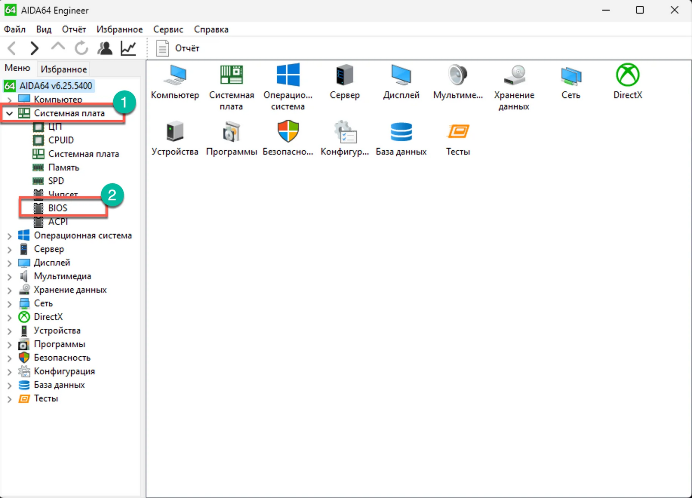Image resolution: width=692 pixels, height=498 pixels.
Task: Click the Отчёт report toolbar button
Action: pyautogui.click(x=178, y=48)
